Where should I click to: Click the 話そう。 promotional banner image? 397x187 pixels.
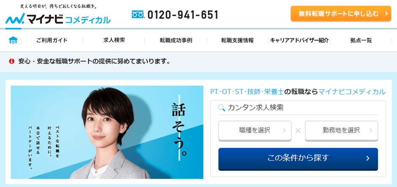click(107, 132)
